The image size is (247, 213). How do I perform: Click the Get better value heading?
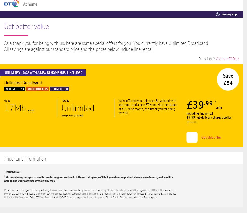coord(26,27)
